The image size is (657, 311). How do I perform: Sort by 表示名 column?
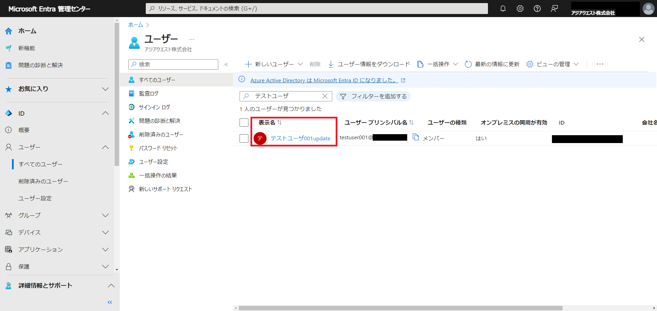point(270,123)
